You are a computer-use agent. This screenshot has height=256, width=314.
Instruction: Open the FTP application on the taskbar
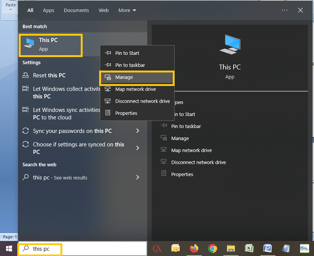click(304, 248)
